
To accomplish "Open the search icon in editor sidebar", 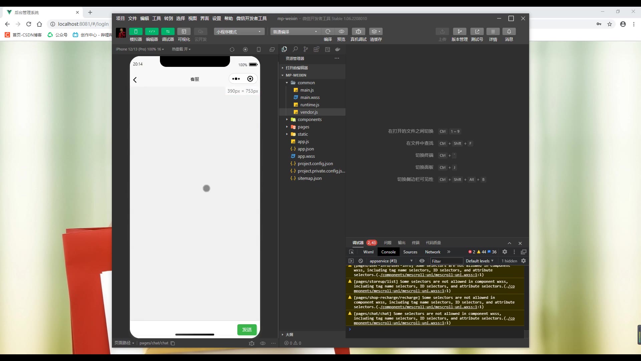I will (x=295, y=49).
